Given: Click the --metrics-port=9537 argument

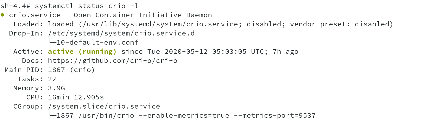Looking at the screenshot, I should pos(274,115).
